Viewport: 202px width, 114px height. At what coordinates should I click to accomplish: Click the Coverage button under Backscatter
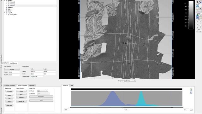(x=9, y=91)
